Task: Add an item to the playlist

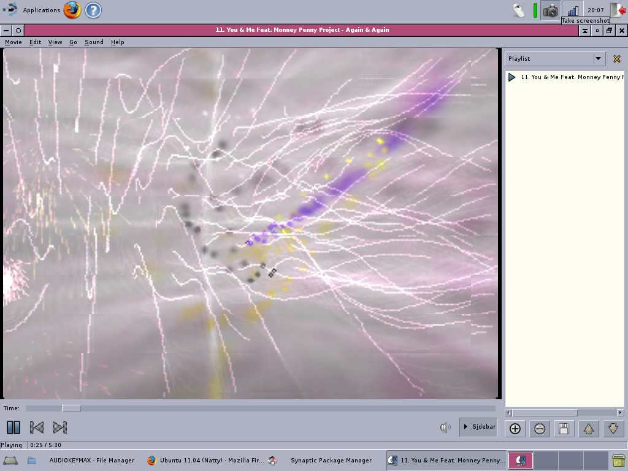Action: coord(515,429)
